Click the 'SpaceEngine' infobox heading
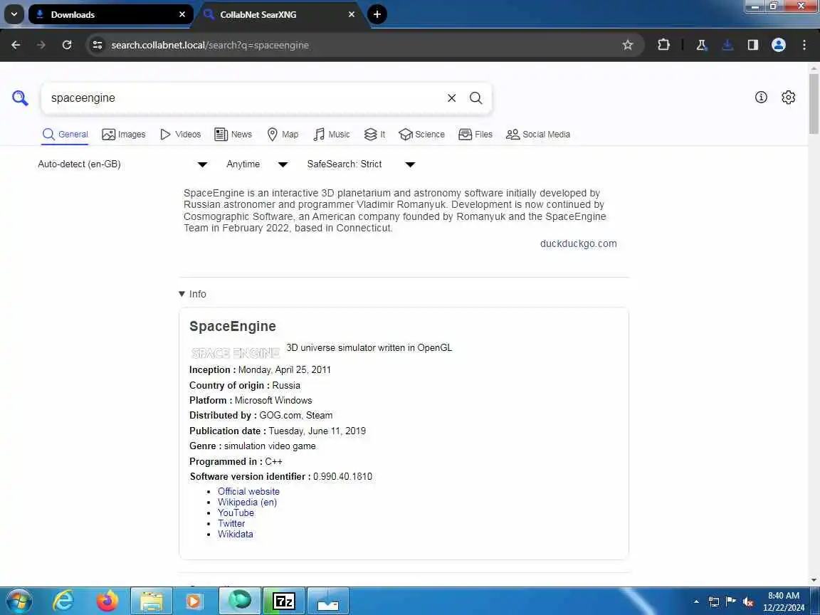Image resolution: width=820 pixels, height=615 pixels. click(x=233, y=326)
